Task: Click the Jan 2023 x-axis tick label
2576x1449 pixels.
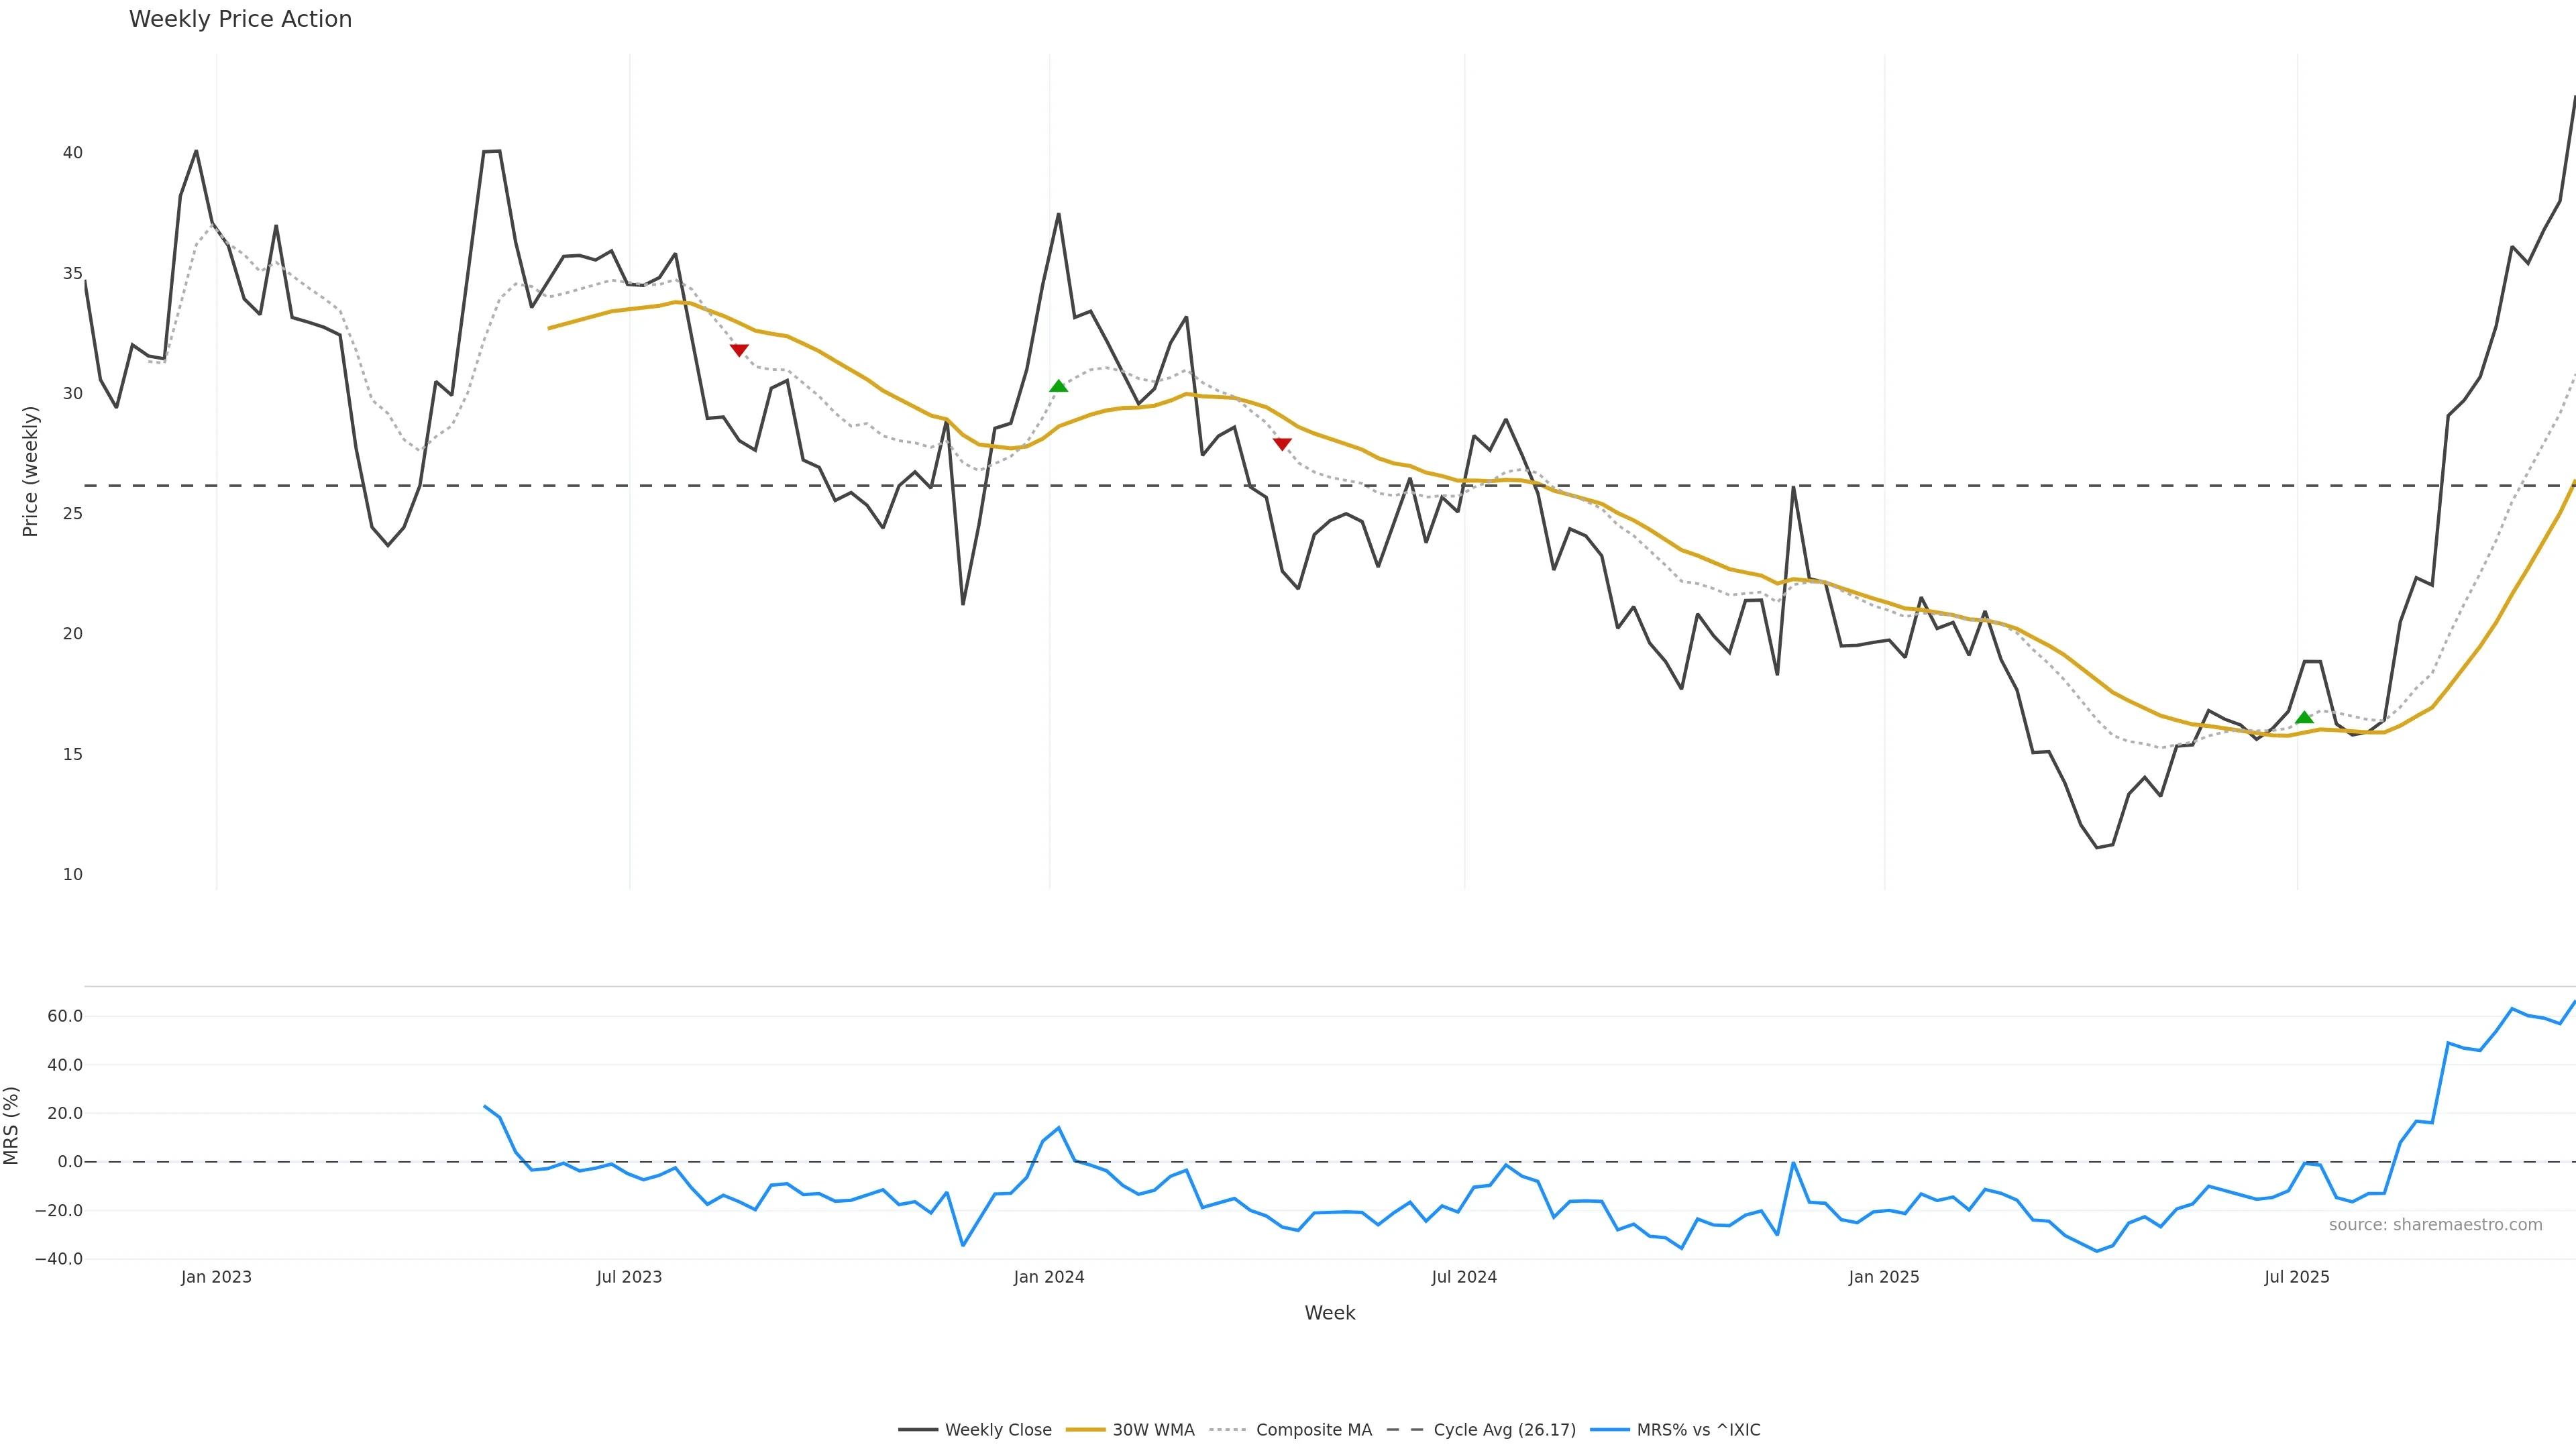Action: (x=216, y=1277)
